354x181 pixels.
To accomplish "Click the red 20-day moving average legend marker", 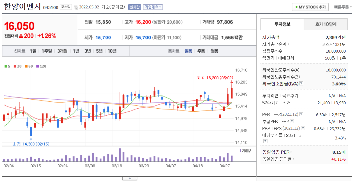I will click(15, 66).
